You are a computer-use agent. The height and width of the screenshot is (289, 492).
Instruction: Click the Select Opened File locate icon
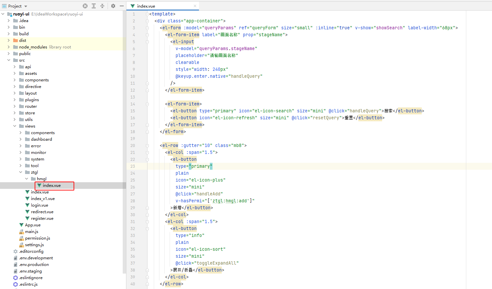[85, 6]
